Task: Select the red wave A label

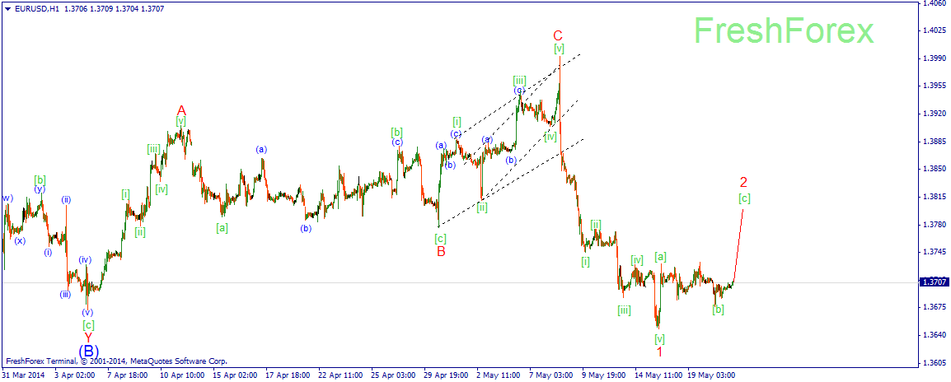Action: [181, 109]
